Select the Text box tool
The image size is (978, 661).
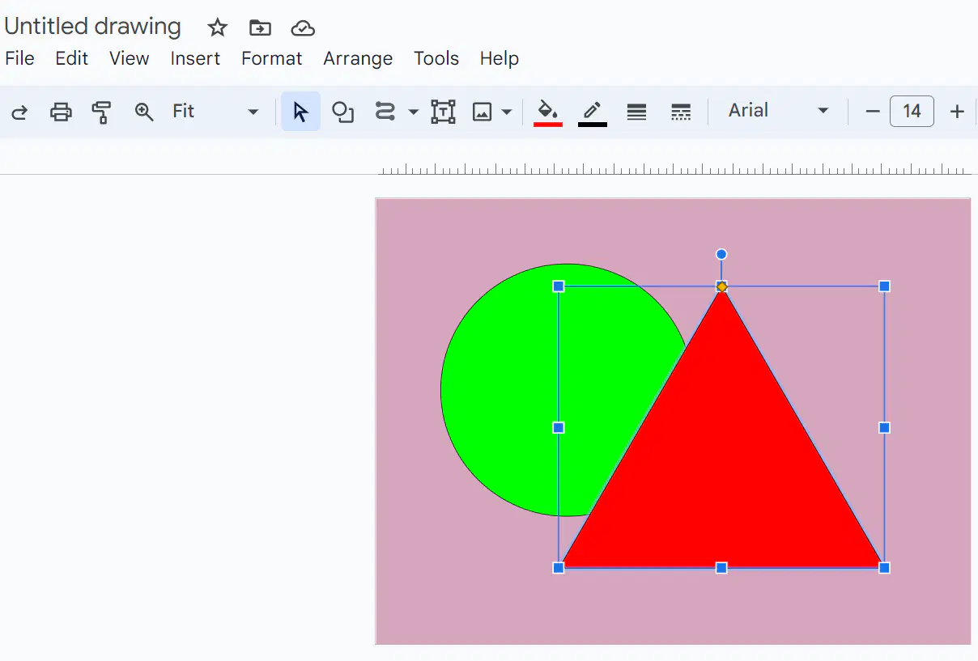(x=443, y=112)
